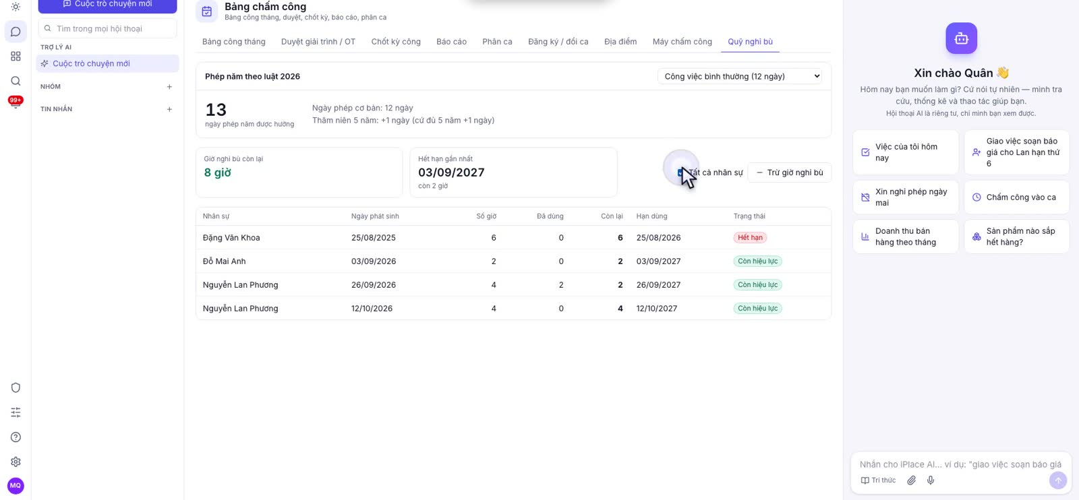Toggle the 'Tất cả nhân sự' checkbox

pyautogui.click(x=681, y=173)
